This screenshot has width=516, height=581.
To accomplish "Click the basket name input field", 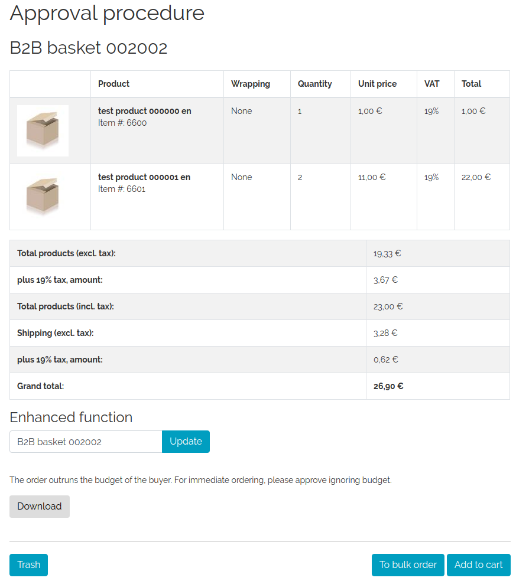I will 86,442.
